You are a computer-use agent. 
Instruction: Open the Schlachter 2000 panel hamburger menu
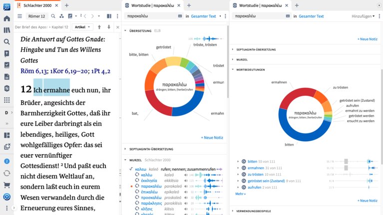(20, 16)
